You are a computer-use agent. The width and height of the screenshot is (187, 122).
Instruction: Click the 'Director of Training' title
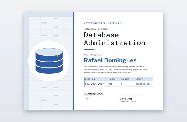click(128, 101)
